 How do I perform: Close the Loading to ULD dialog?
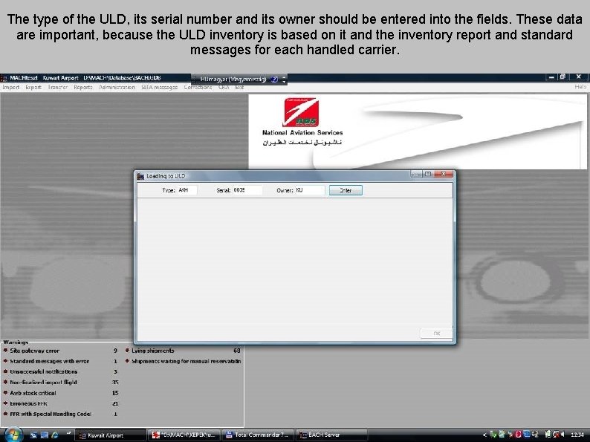444,174
